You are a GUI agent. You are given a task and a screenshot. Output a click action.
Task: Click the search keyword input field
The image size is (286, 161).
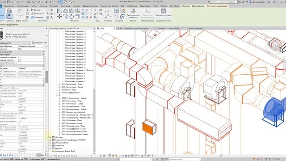223,2
